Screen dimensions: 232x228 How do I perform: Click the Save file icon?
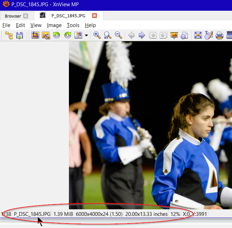(x=19, y=35)
